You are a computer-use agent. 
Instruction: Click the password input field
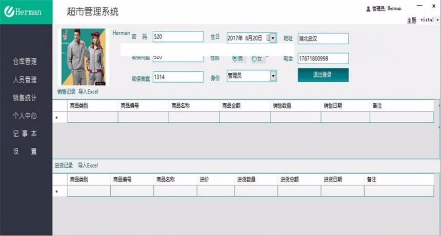point(178,37)
